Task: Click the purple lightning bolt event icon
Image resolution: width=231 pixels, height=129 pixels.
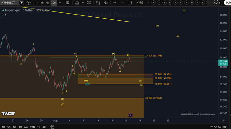Action: pyautogui.click(x=130, y=115)
